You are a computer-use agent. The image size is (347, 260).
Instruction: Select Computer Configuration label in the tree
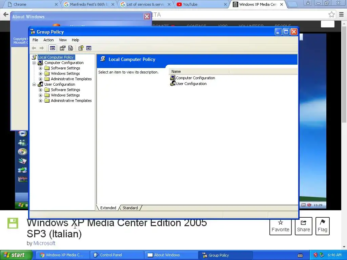click(64, 63)
